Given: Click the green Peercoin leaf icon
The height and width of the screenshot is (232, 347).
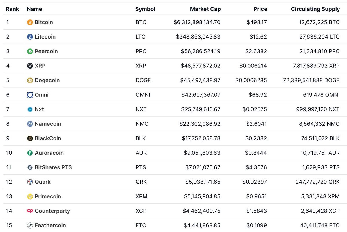Looking at the screenshot, I should pos(30,51).
